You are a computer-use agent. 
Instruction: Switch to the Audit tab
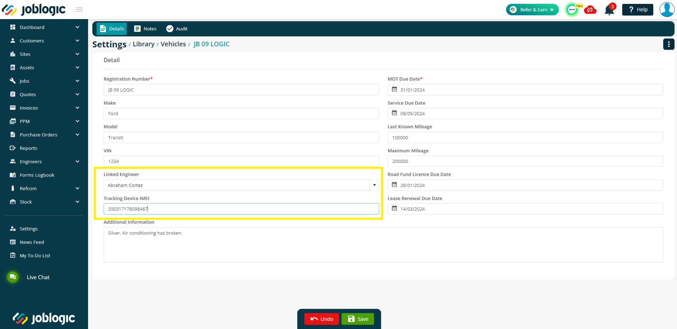pos(177,29)
